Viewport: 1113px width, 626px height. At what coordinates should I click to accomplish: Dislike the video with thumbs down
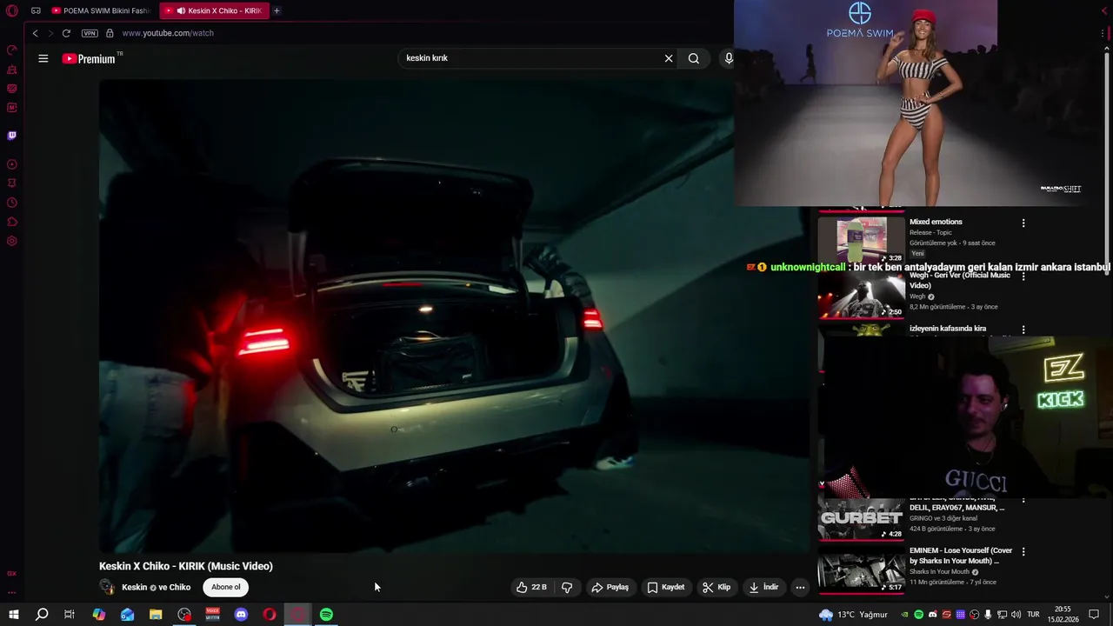567,587
